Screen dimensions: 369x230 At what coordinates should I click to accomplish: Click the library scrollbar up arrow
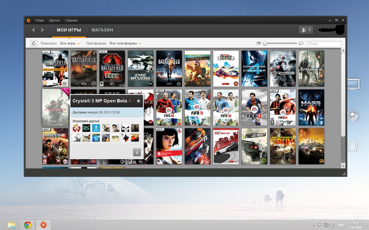point(343,50)
